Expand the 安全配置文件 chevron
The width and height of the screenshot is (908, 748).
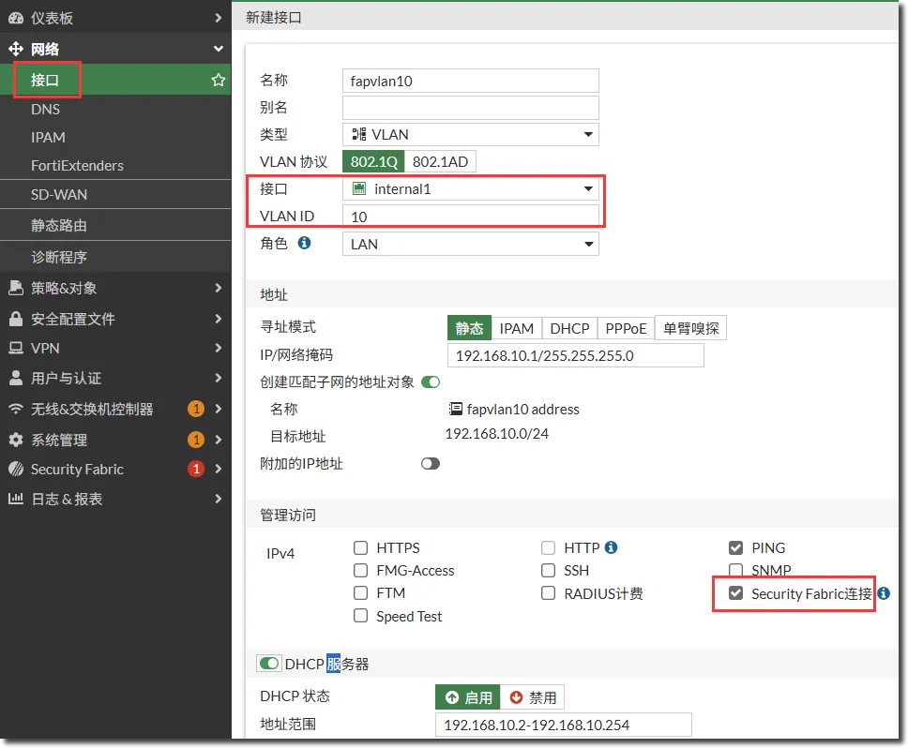[x=219, y=319]
